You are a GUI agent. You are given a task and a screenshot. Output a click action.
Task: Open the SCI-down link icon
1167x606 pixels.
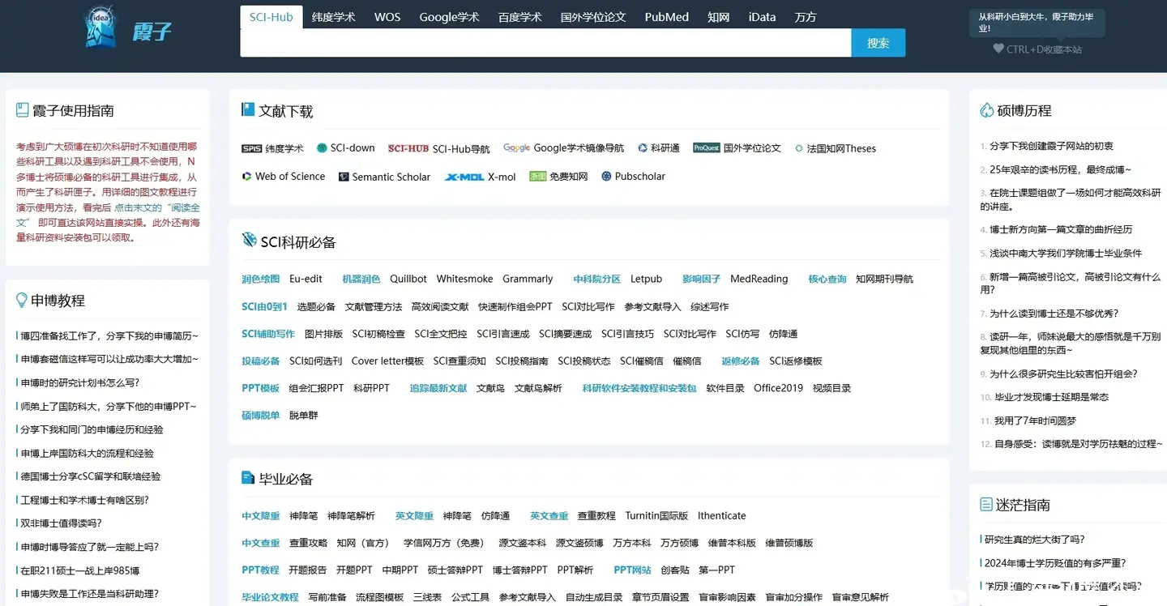(322, 147)
